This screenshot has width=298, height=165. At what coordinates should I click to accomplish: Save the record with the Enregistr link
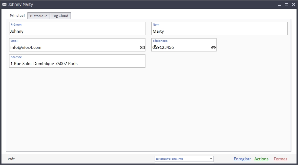point(242,159)
